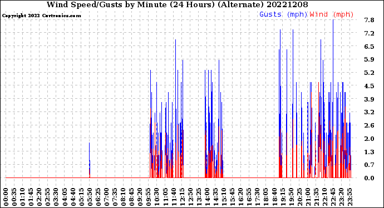Select the 18:05 x-axis label
The image size is (384, 208).
click(x=266, y=197)
